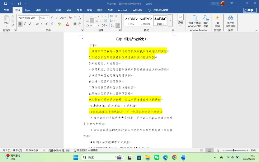Open WeChat from the taskbar
The image size is (259, 162).
click(157, 157)
